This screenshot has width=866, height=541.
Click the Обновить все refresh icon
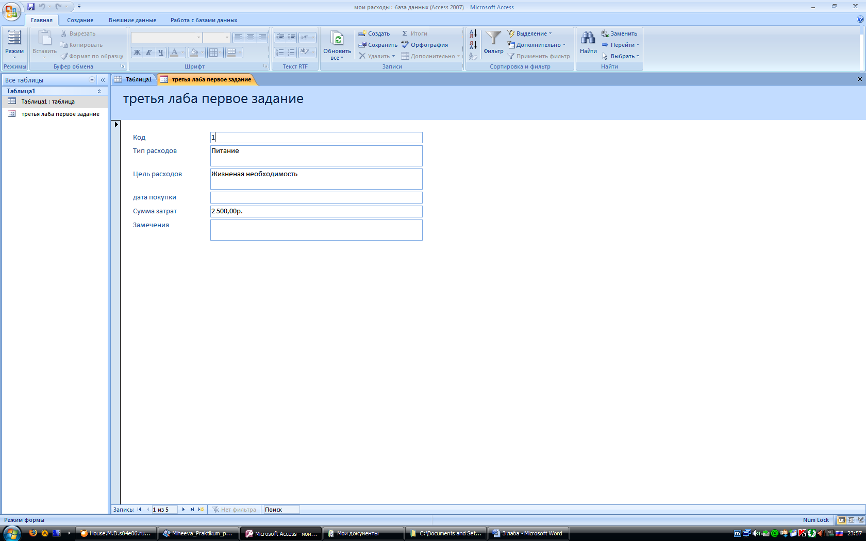coord(337,45)
